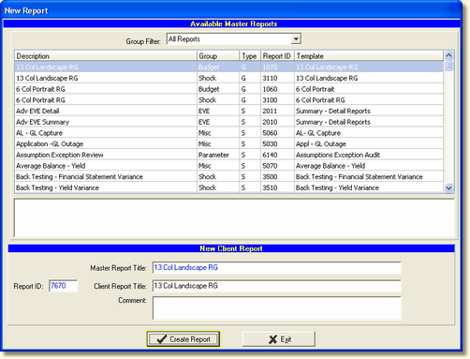Select the 6 Col Portrait RG Shock row
Screen dimensions: 470x359
coord(228,100)
